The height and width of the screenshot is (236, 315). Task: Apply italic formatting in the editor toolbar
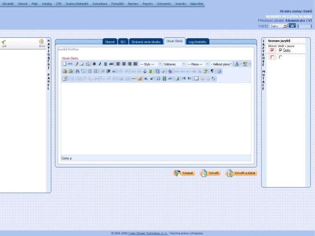click(x=100, y=64)
